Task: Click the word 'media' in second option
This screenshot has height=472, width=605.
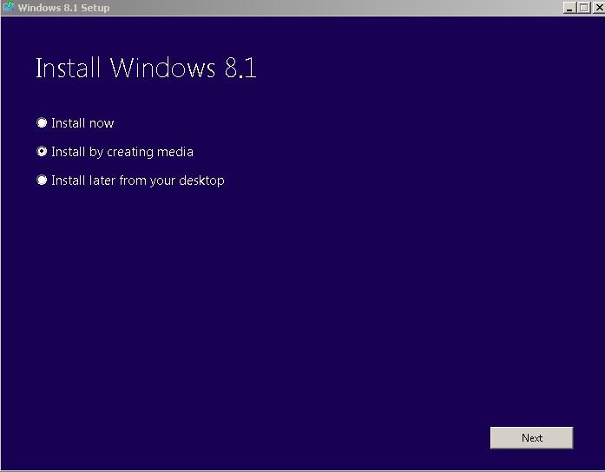Action: [175, 152]
